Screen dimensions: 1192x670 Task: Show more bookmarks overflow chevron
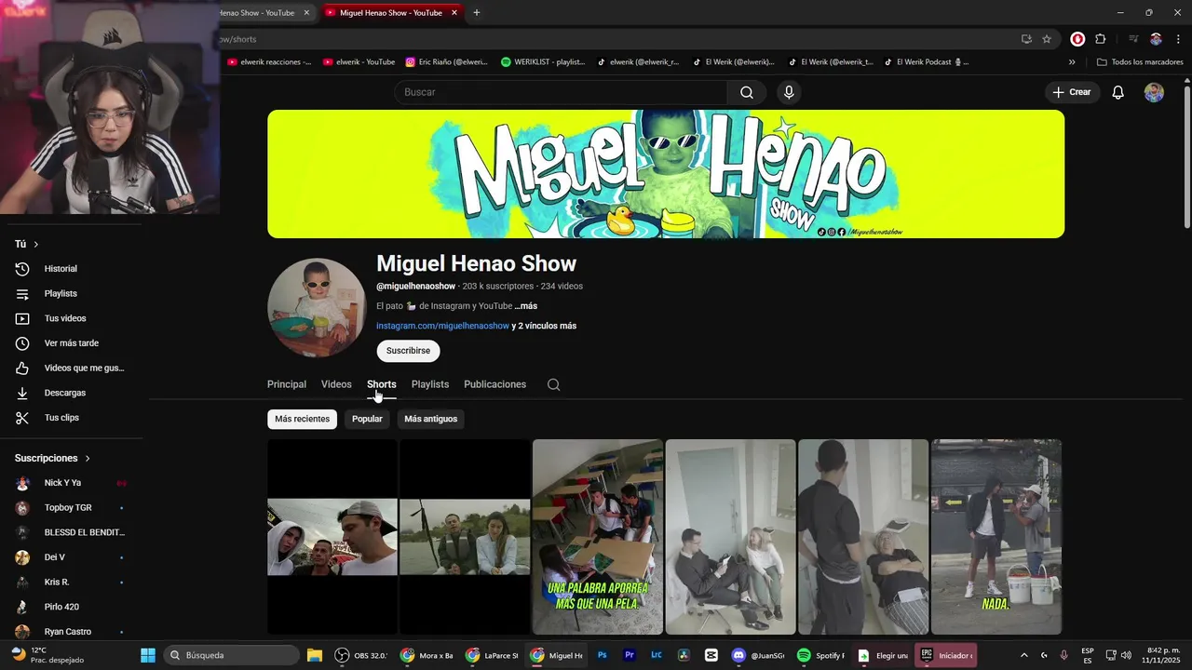pos(1072,62)
